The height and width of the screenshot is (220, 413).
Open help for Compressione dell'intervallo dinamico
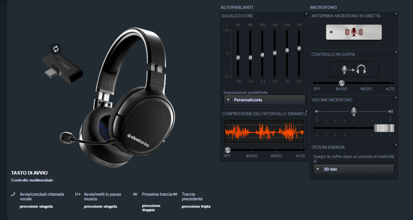click(x=306, y=111)
